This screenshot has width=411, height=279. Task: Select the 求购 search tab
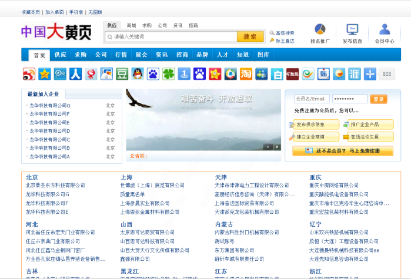(147, 25)
